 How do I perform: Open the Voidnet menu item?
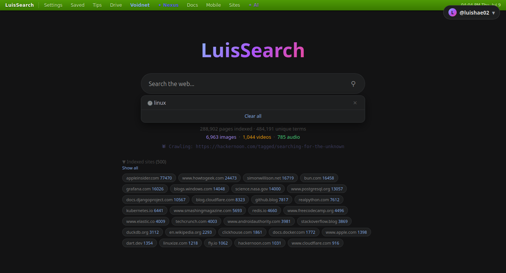pos(140,5)
